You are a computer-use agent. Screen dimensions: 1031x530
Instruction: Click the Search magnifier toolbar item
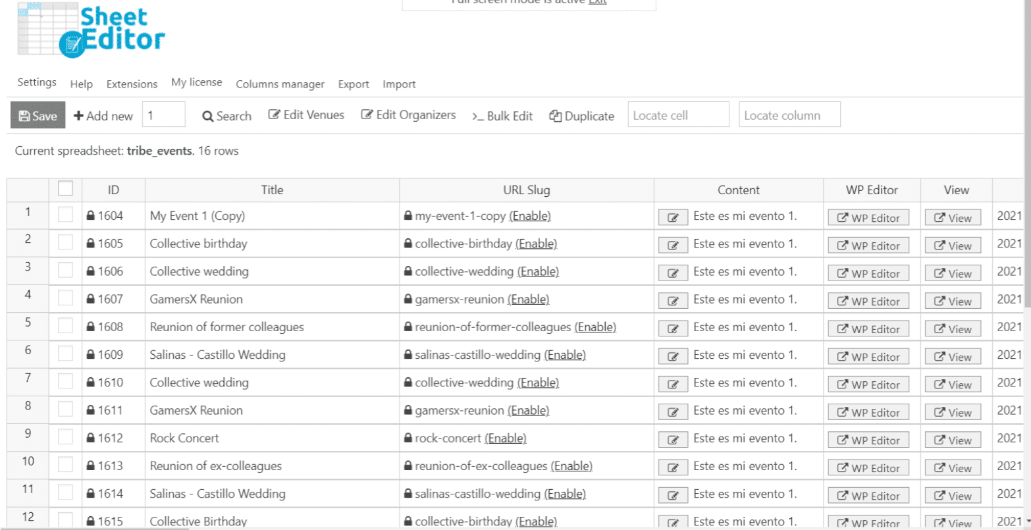tap(226, 116)
